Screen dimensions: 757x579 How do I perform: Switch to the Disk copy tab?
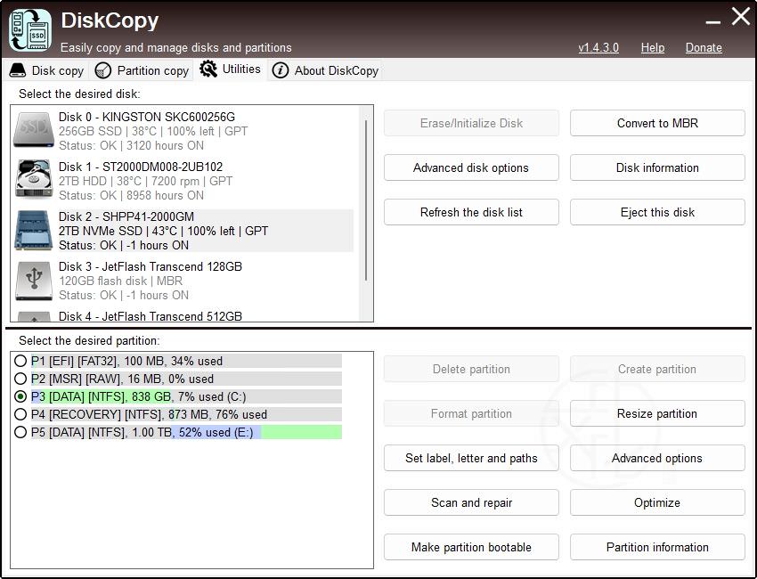coord(47,70)
